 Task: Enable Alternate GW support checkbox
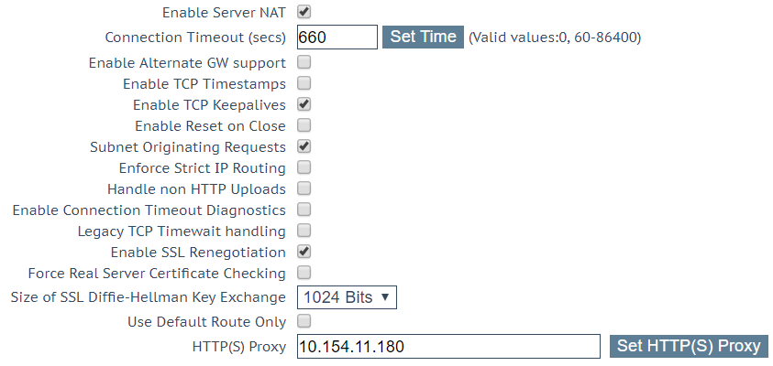pyautogui.click(x=304, y=62)
